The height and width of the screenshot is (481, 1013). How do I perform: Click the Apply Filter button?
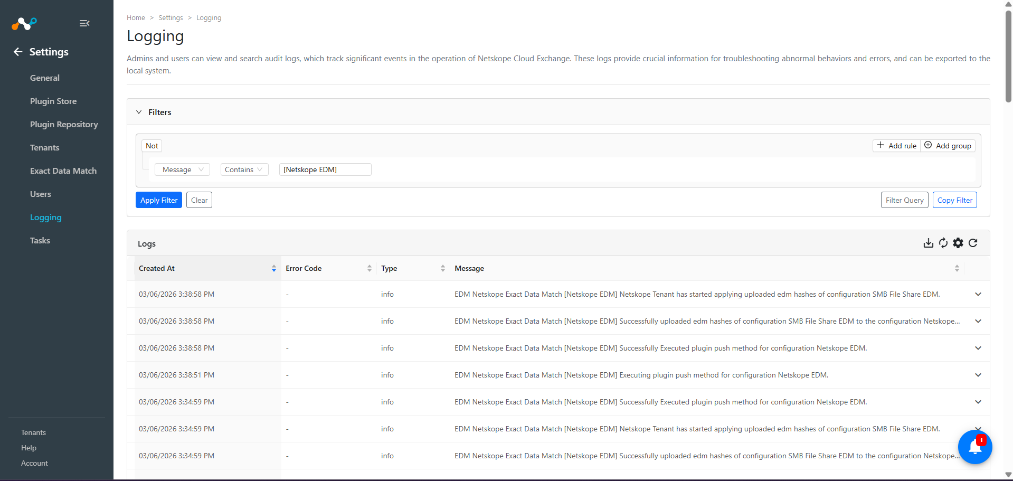pos(159,200)
